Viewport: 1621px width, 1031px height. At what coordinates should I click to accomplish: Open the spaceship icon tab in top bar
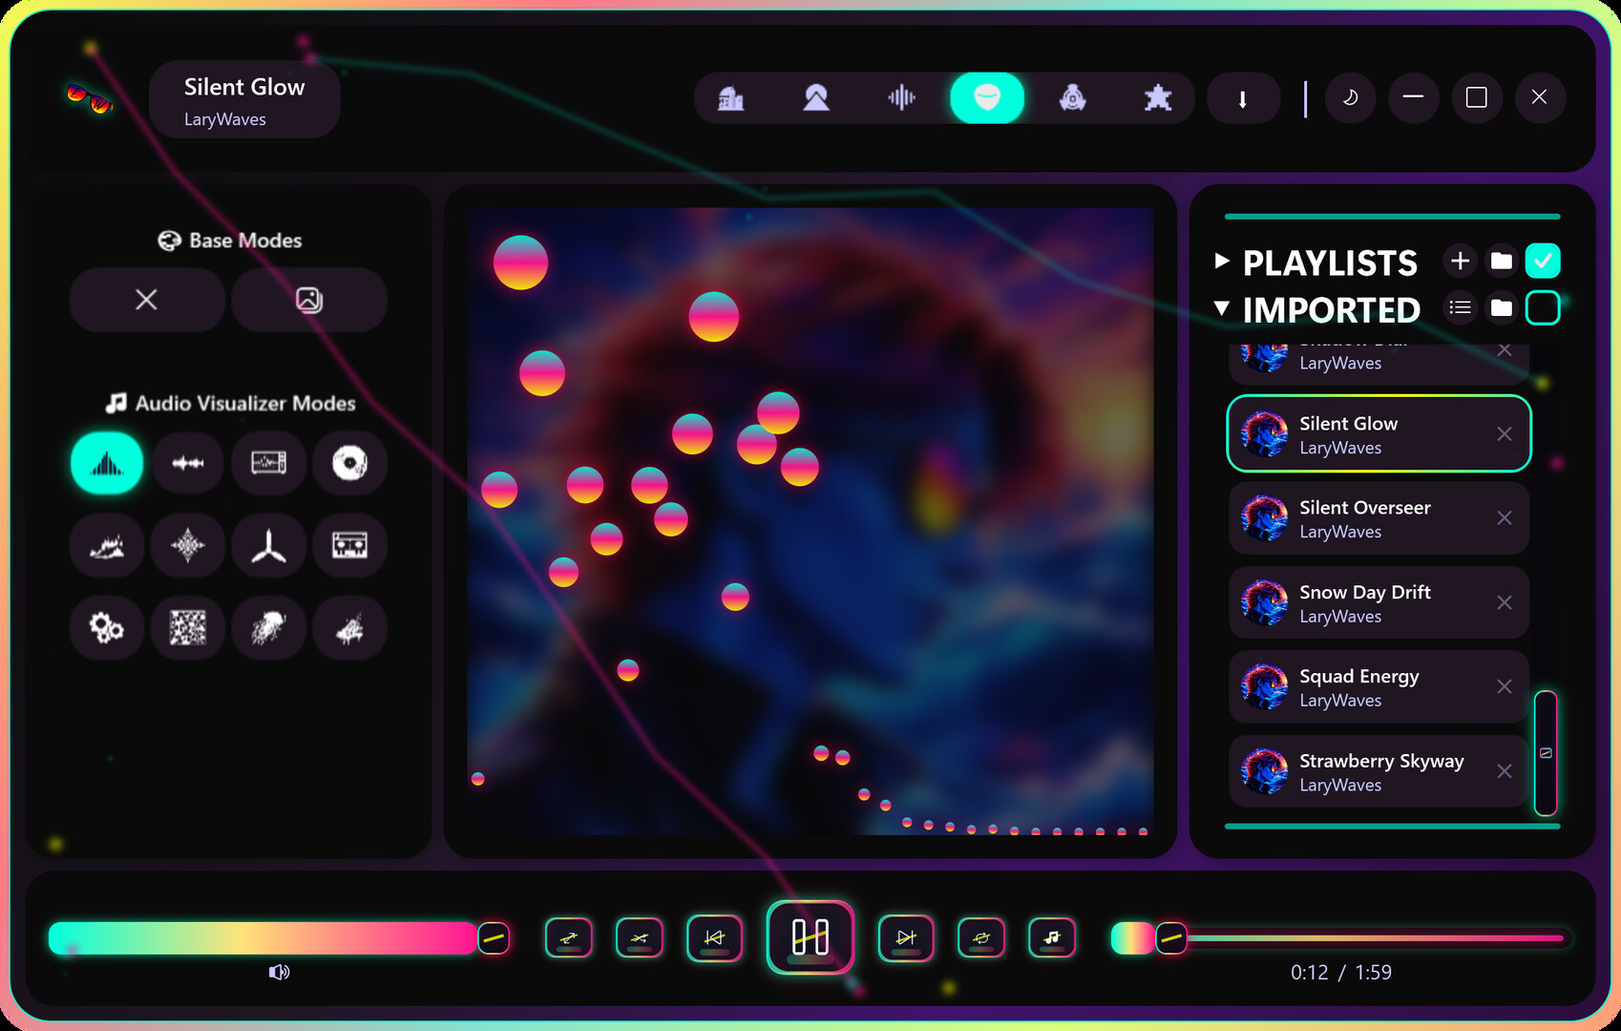(x=1073, y=97)
